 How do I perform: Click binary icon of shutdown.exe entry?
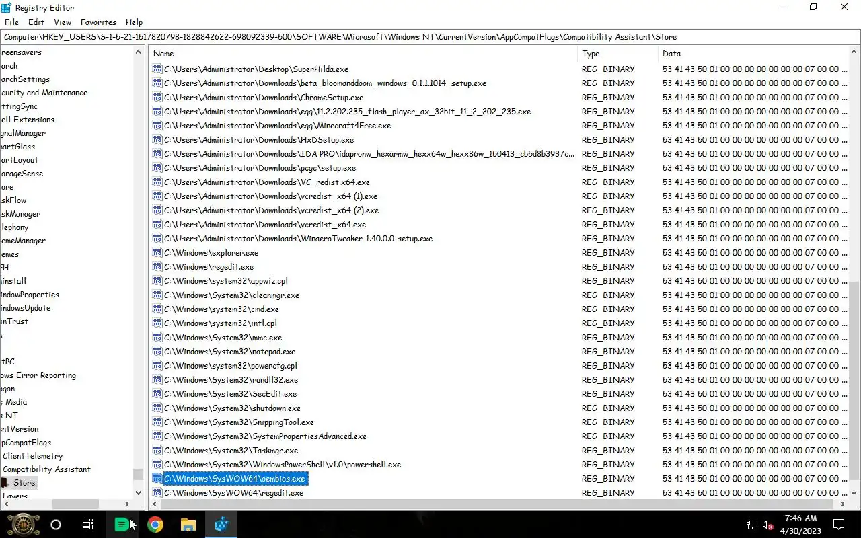coord(157,408)
